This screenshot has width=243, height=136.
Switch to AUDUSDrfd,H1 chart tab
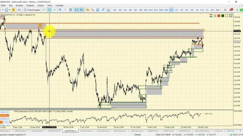tap(103, 131)
